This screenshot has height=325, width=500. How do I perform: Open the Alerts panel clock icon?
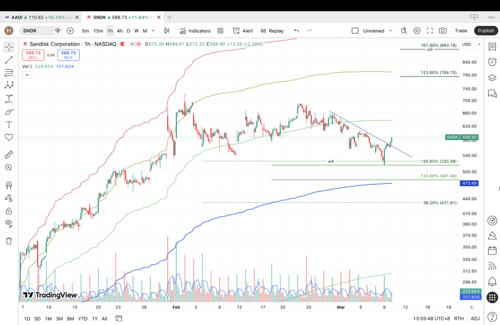coord(492,62)
